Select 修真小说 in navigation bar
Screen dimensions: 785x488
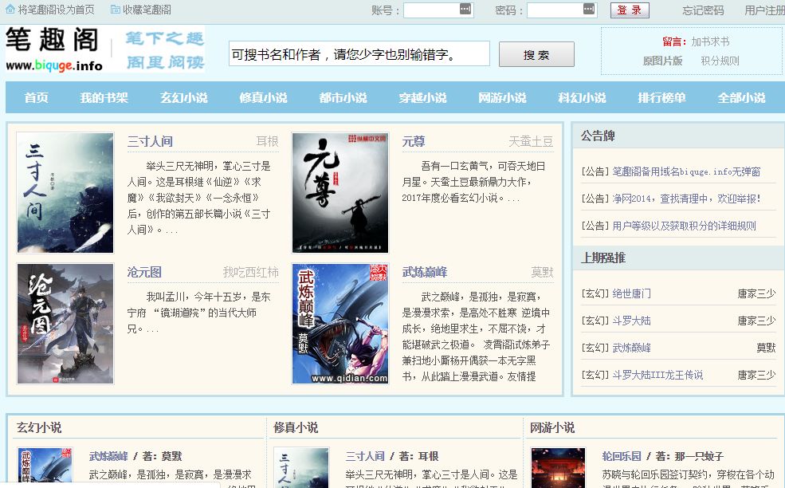pyautogui.click(x=263, y=98)
